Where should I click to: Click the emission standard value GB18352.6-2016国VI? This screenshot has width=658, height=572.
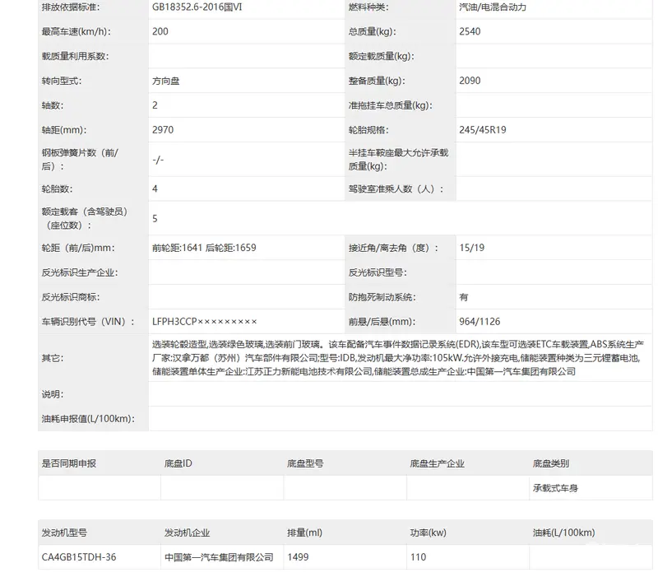pyautogui.click(x=197, y=7)
